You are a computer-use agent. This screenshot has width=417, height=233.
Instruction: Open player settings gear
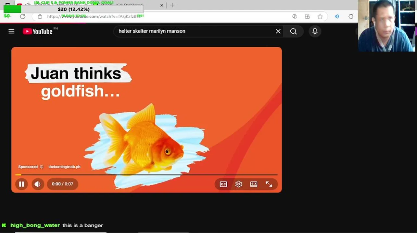(x=239, y=184)
